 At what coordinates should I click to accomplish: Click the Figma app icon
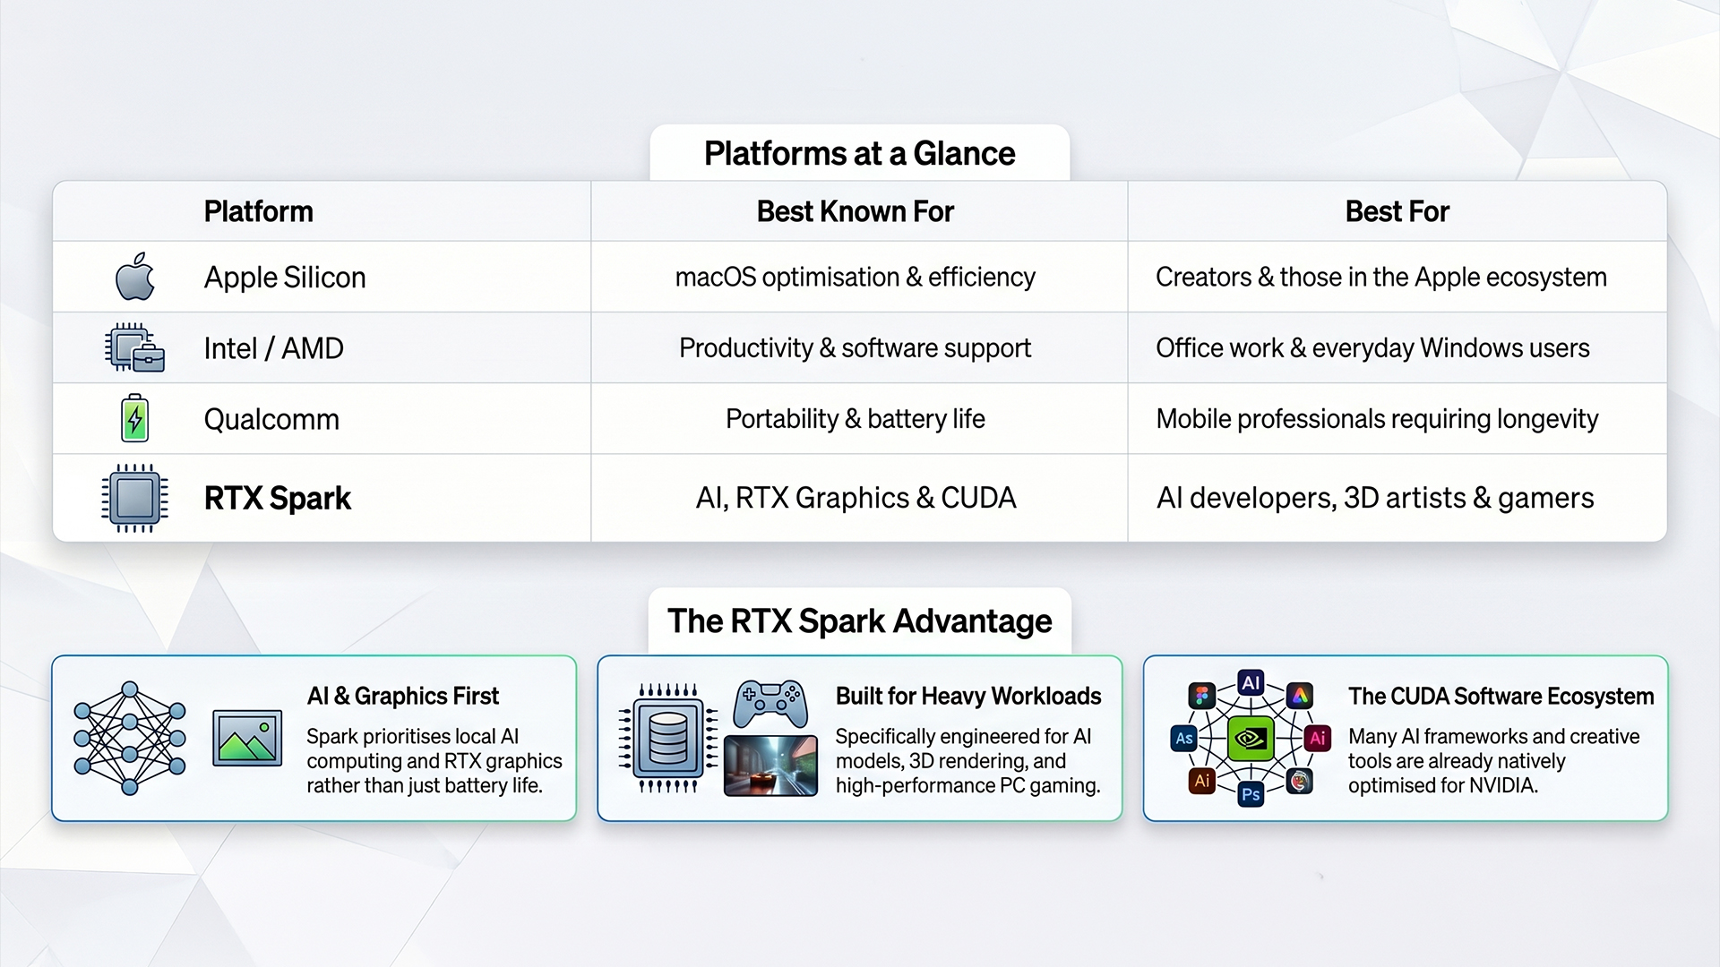tap(1201, 696)
